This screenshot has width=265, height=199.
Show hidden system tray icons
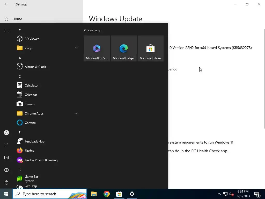point(219,194)
